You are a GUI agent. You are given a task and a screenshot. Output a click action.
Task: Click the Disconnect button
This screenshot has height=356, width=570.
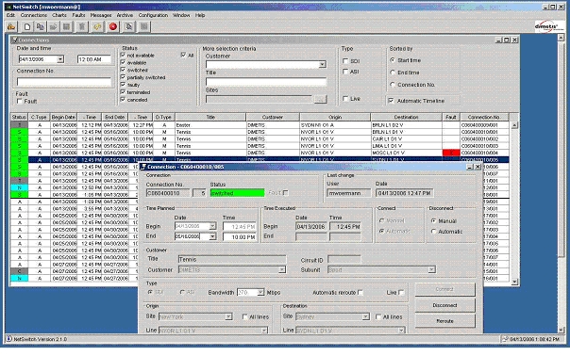(x=444, y=305)
